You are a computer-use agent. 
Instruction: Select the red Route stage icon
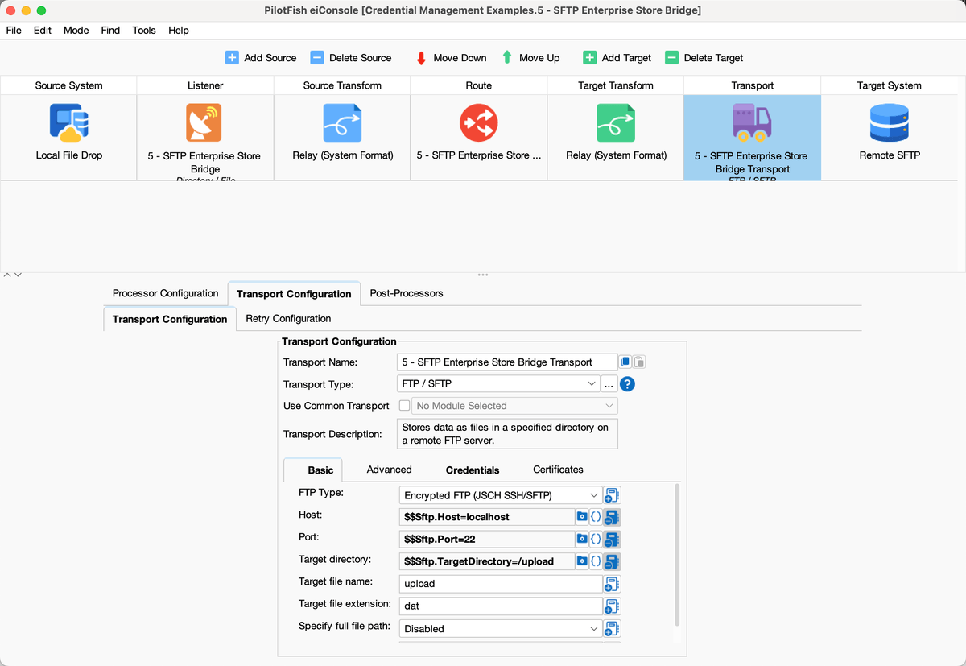[x=479, y=123]
